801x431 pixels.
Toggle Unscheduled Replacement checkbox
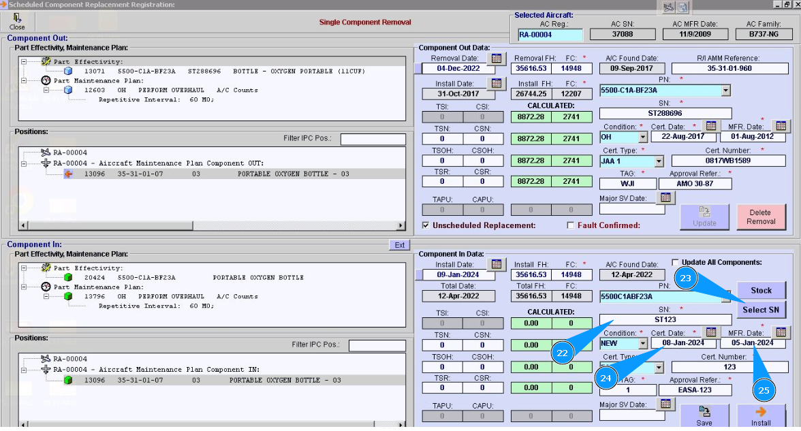(426, 225)
